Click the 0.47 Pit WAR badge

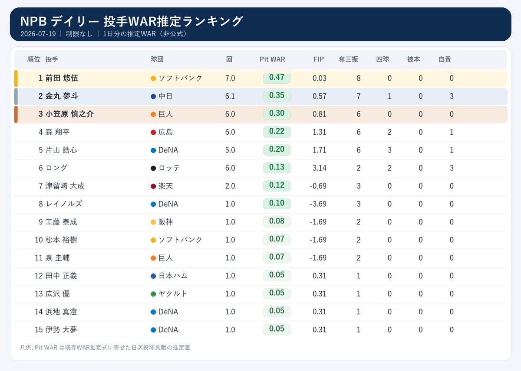[277, 78]
